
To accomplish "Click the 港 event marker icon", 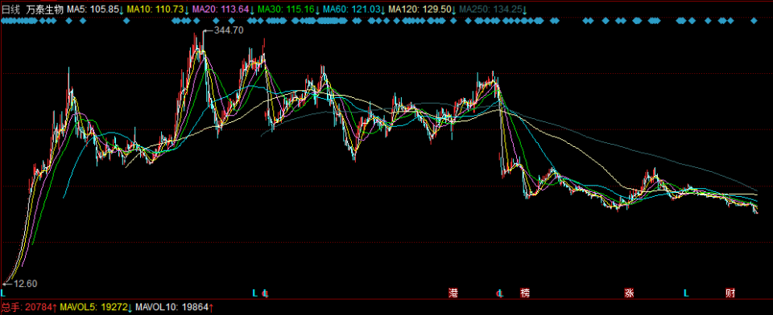I will point(453,293).
